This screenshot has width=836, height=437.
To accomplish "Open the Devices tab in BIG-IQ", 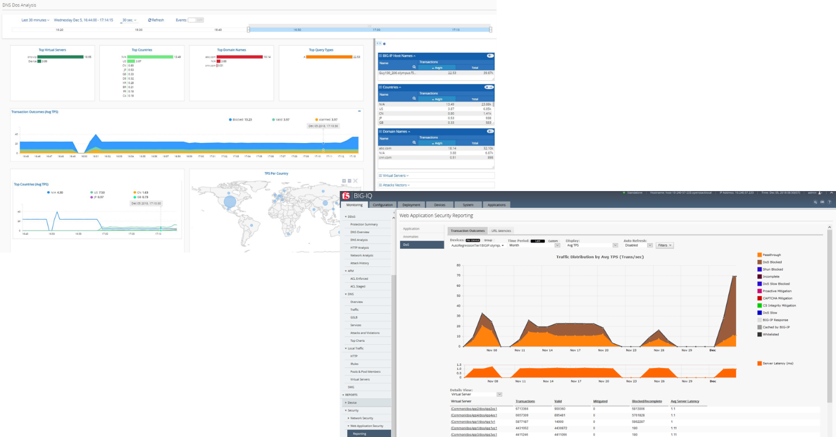I will (440, 204).
